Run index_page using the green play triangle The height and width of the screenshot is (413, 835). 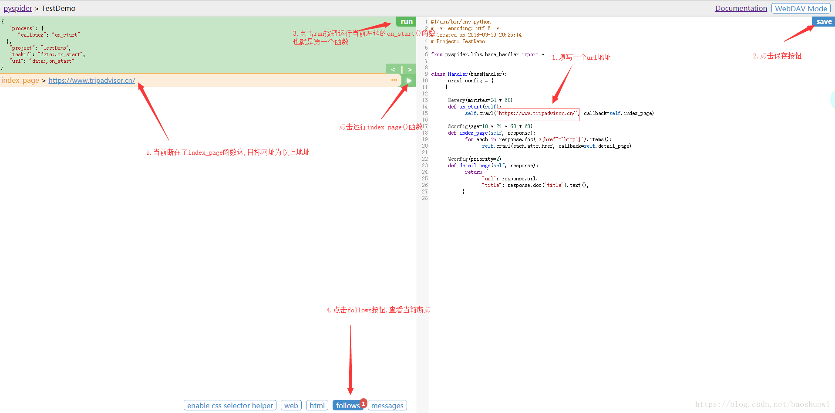coord(408,80)
